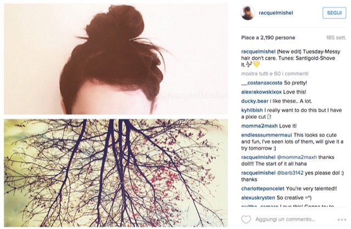
Task: Show 'Piace a 2,190 persone' likes list
Action: coord(268,38)
